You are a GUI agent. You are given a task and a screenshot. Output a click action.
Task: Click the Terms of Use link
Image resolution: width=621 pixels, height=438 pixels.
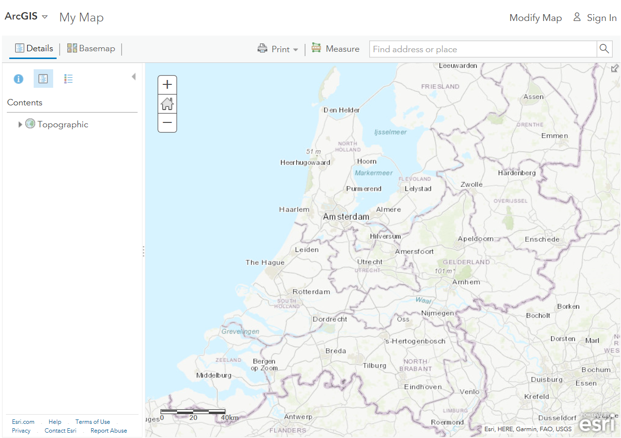click(92, 421)
